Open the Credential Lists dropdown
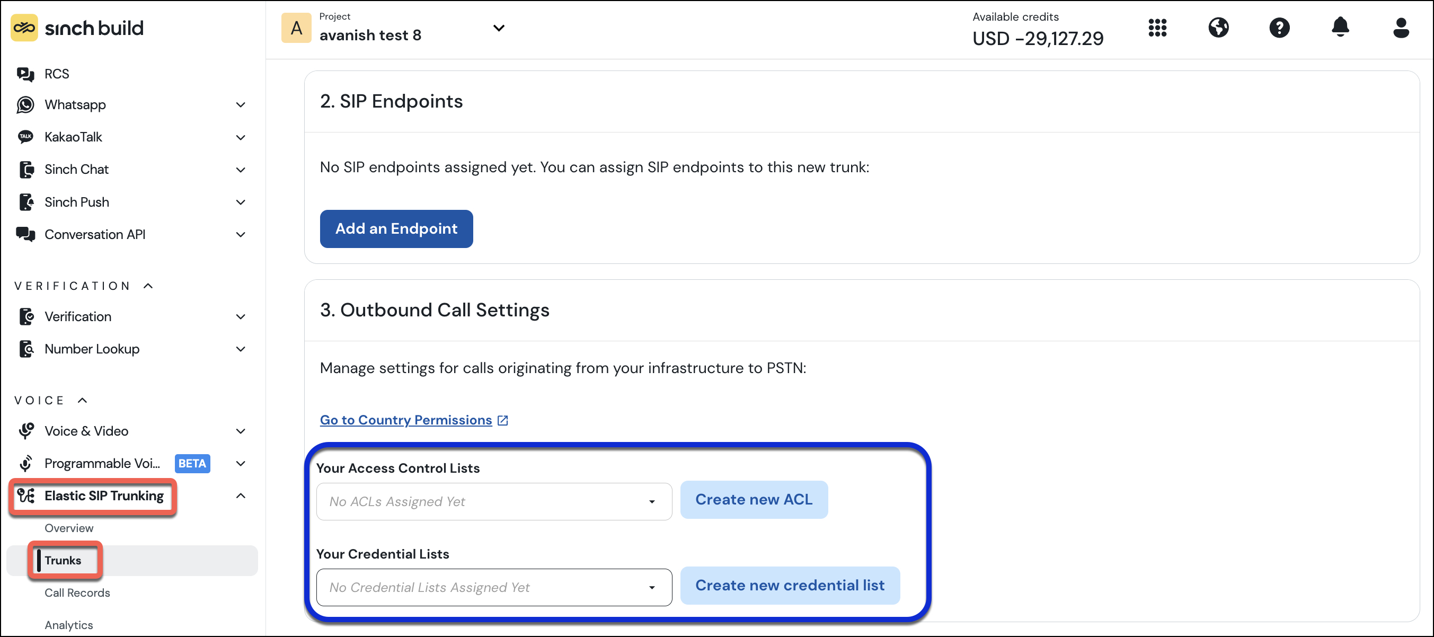 click(494, 587)
